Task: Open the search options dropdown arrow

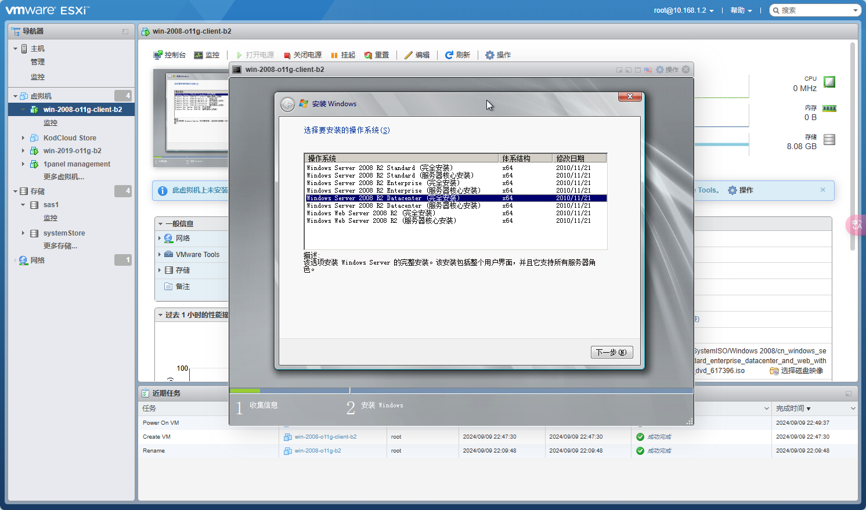Action: click(855, 10)
